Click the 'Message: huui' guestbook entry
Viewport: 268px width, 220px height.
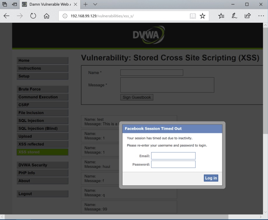pos(100,164)
